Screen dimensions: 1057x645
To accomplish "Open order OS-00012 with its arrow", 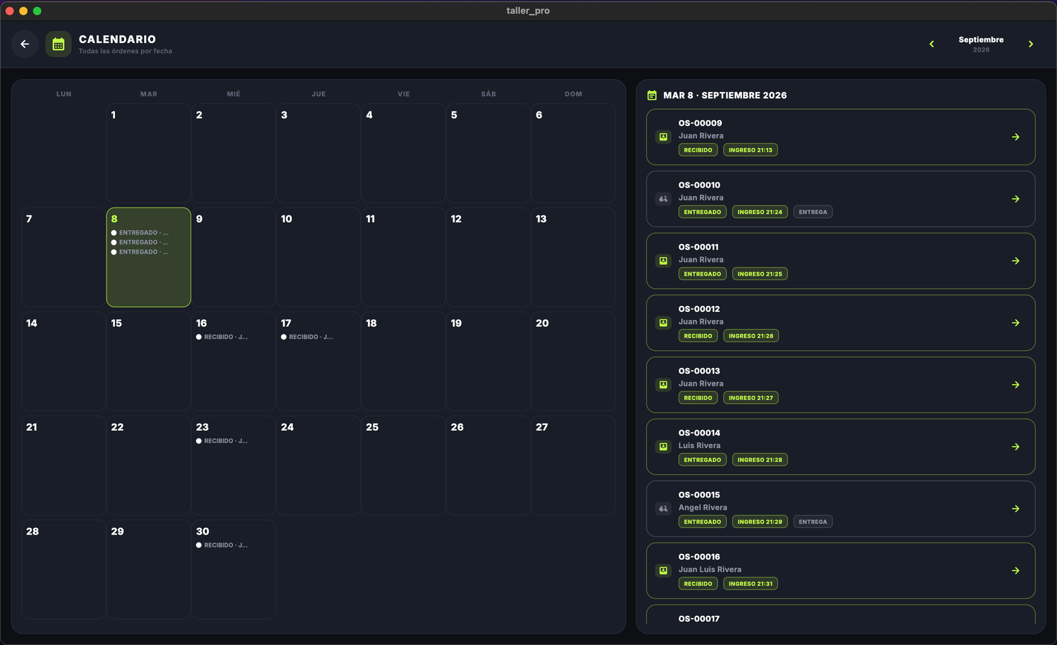I will click(x=1015, y=323).
